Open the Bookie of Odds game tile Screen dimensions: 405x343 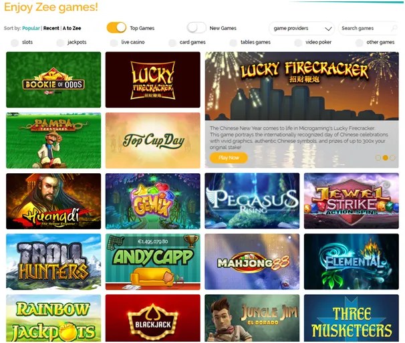point(53,80)
